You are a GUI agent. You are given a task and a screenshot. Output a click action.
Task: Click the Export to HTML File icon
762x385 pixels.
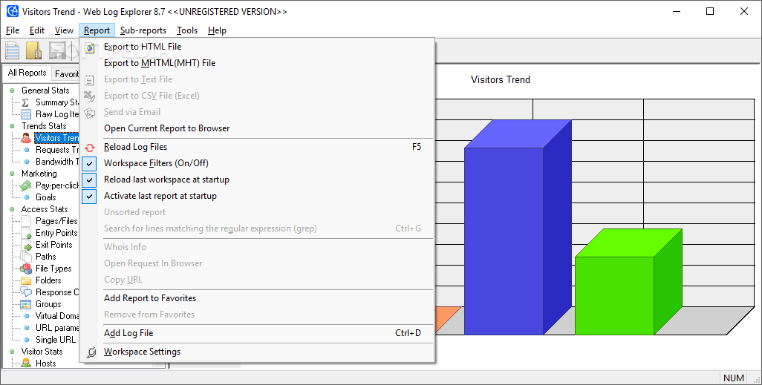[x=89, y=47]
